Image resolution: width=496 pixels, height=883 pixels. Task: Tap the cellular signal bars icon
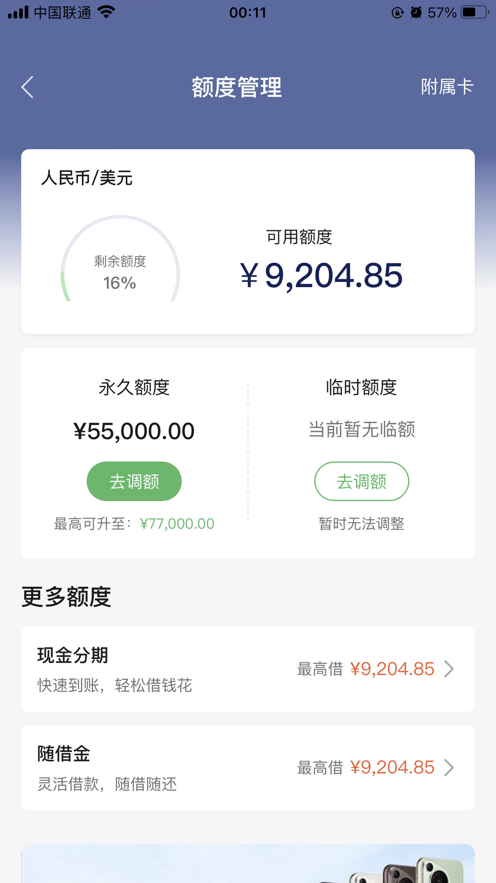point(18,12)
